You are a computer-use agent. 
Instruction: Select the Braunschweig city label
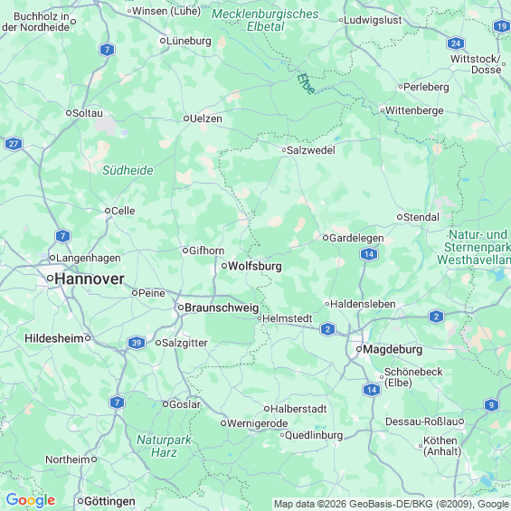coord(222,308)
